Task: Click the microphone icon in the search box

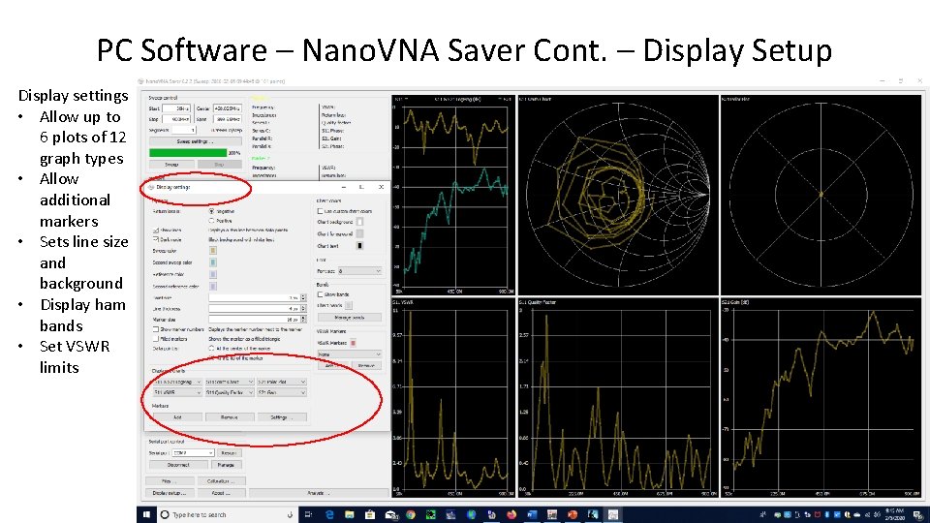Action: click(x=290, y=514)
